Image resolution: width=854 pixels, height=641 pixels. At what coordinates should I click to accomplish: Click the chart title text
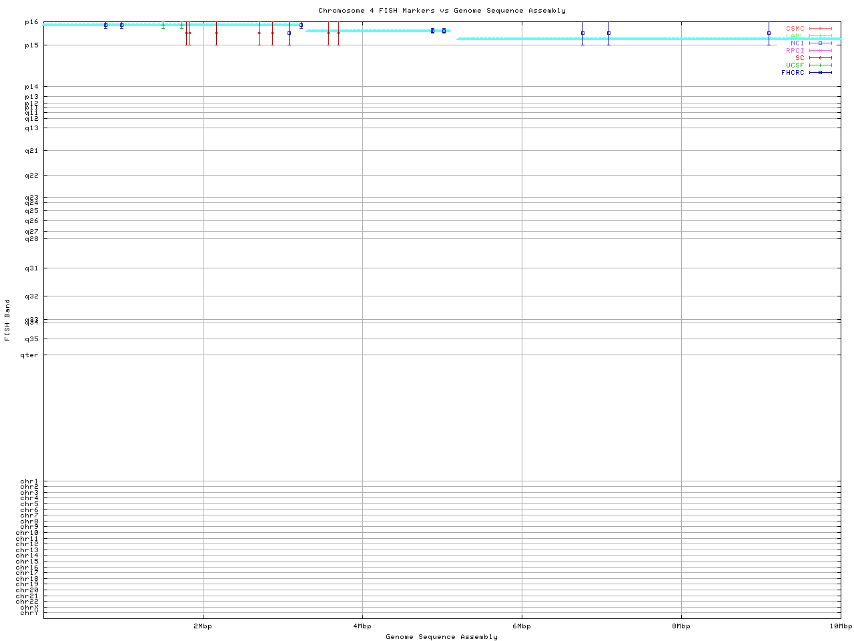tap(442, 11)
